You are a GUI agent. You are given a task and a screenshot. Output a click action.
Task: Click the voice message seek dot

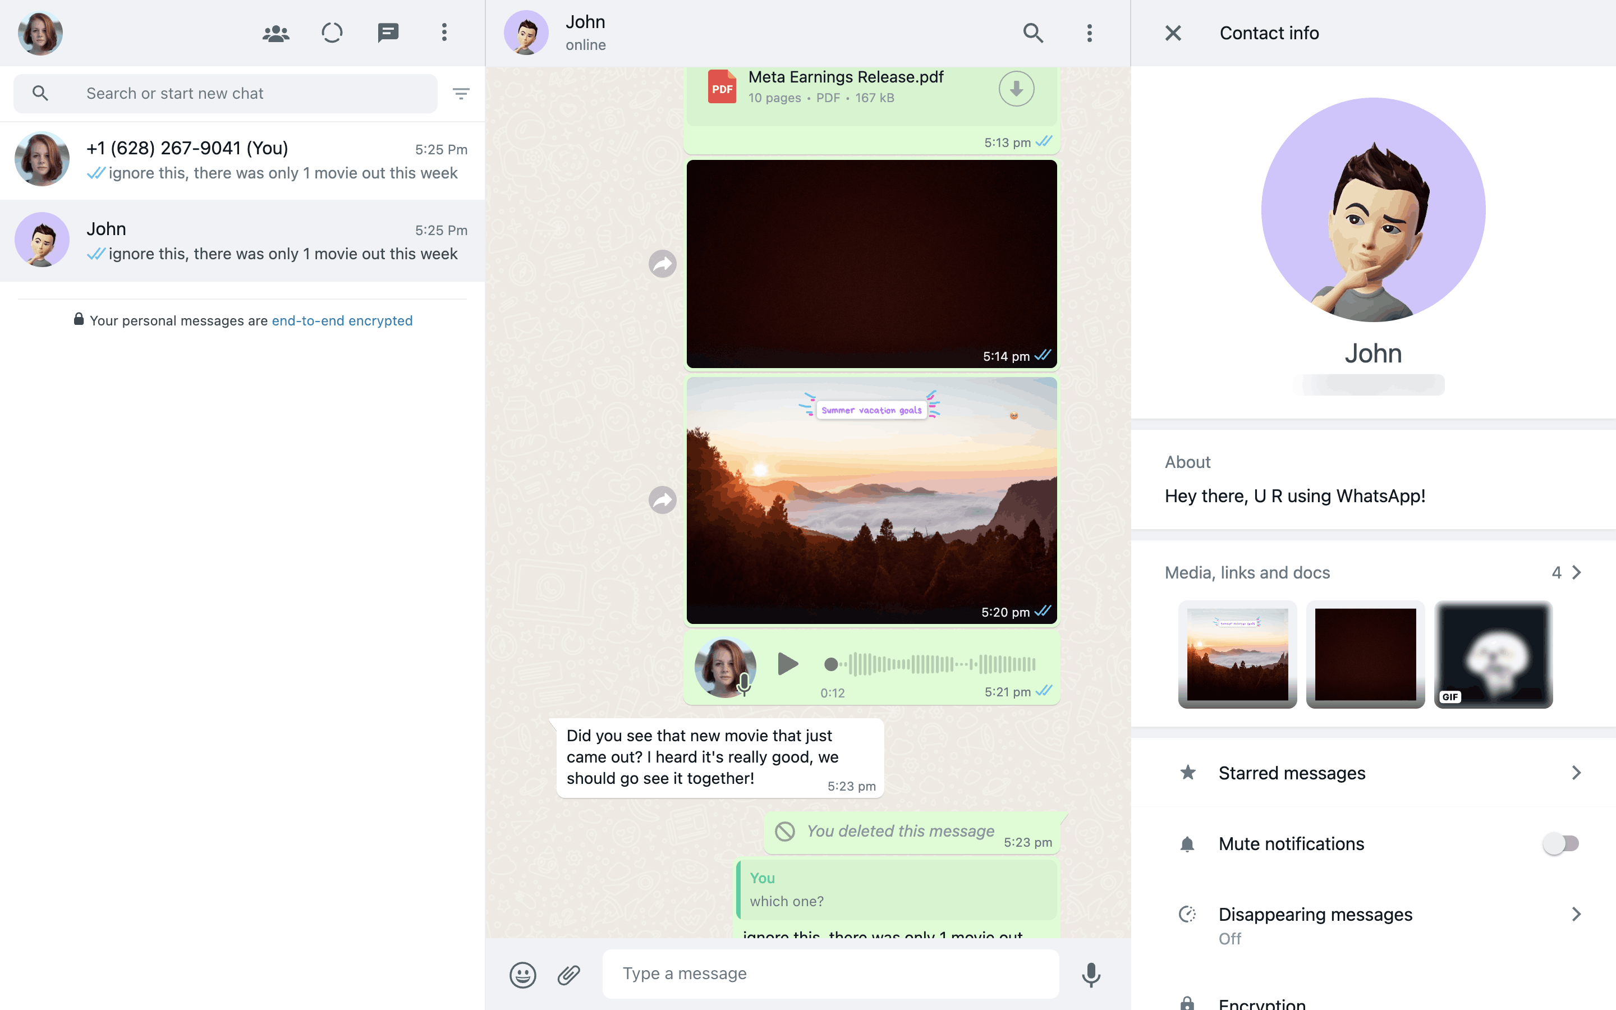point(830,664)
